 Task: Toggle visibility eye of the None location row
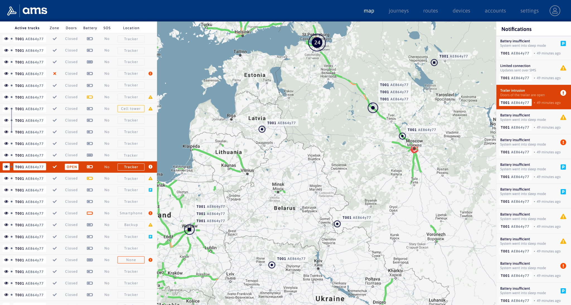[x=6, y=260]
